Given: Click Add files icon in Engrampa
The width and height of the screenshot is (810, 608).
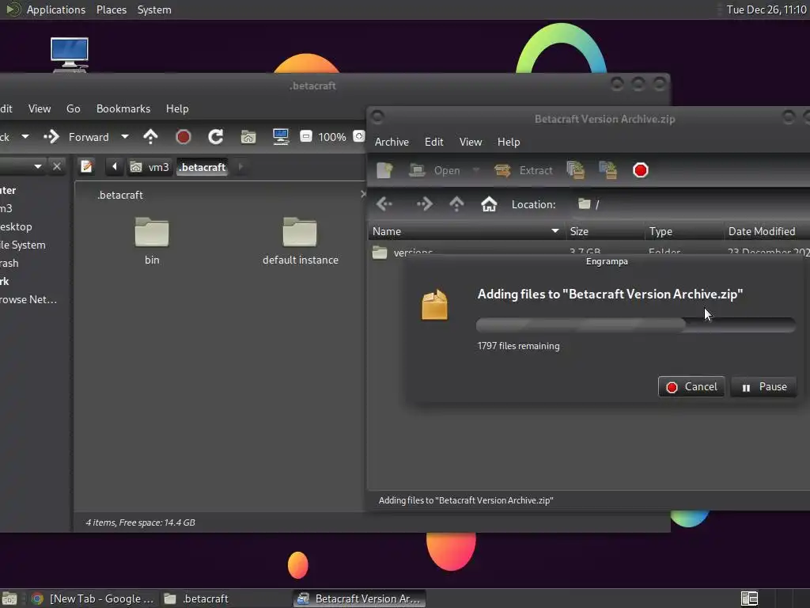Looking at the screenshot, I should (576, 170).
